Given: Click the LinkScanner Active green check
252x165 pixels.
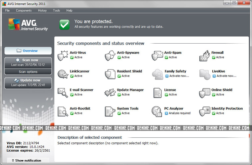Looking at the screenshot, I should point(72,76).
